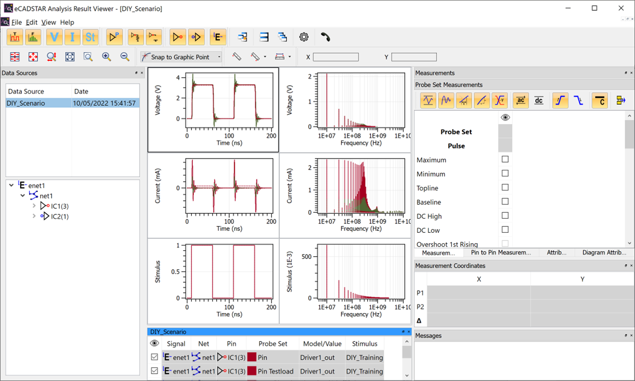The height and width of the screenshot is (381, 635).
Task: Click the zoom out magnifier icon
Action: tap(124, 57)
